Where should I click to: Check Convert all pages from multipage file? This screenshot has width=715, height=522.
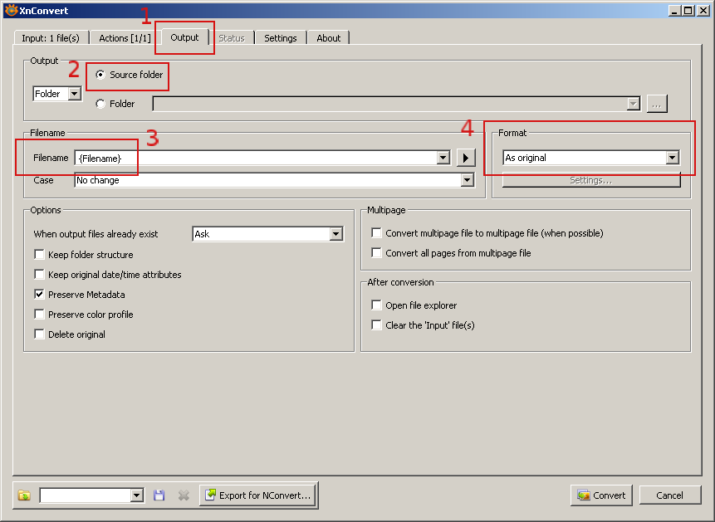click(x=377, y=253)
